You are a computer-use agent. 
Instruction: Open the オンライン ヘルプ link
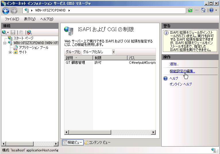pyautogui.click(x=180, y=84)
